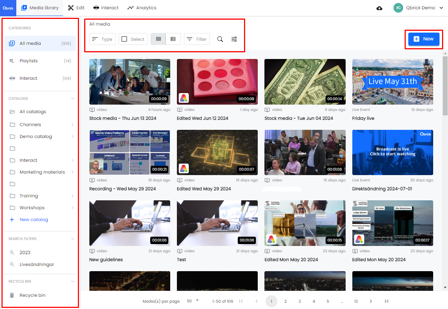Image resolution: width=448 pixels, height=309 pixels.
Task: Click the vertical scrollbar thumb
Action: [x=445, y=86]
